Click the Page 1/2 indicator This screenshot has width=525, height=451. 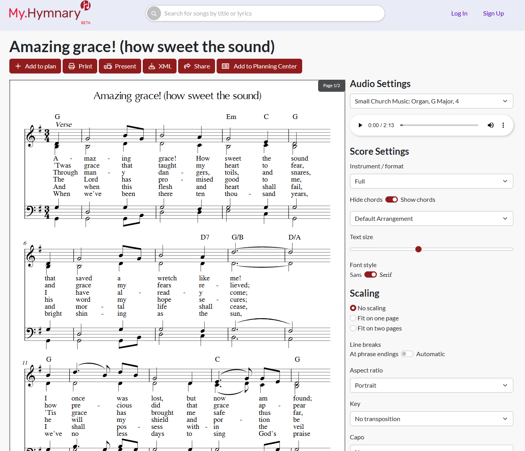pos(331,86)
